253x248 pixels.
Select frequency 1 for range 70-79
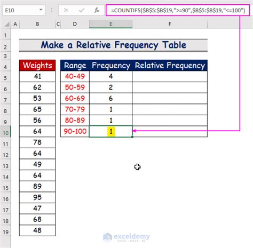click(x=110, y=109)
